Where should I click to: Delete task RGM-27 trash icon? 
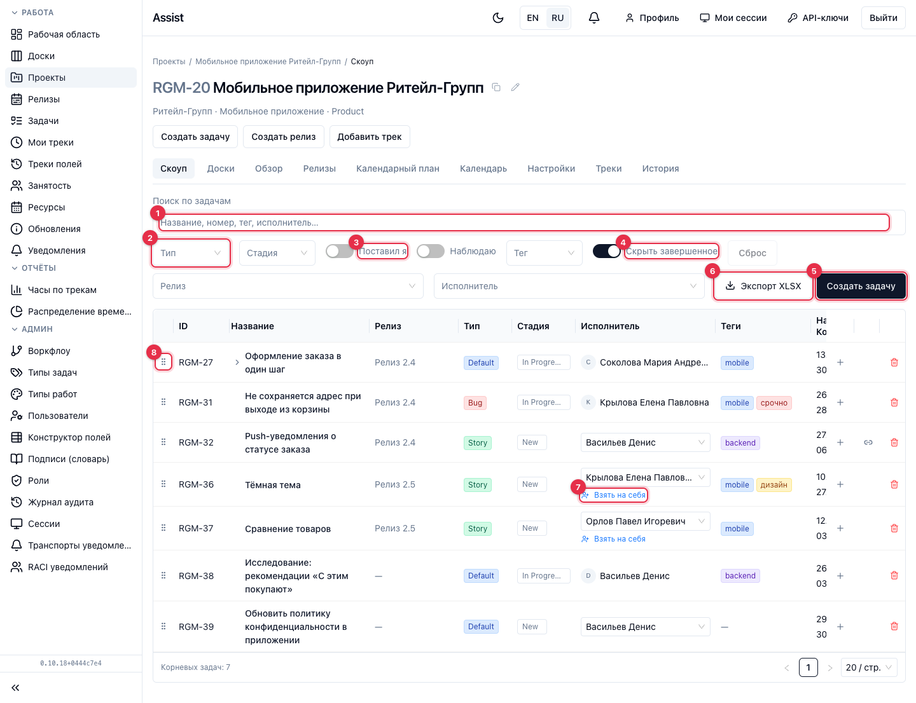tap(894, 362)
